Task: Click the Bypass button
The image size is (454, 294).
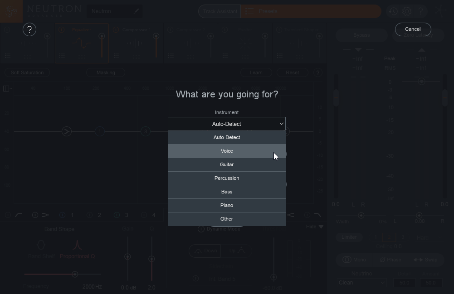Action: (x=361, y=35)
